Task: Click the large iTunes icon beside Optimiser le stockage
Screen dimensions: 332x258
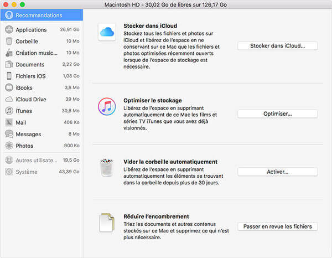Action: point(107,106)
